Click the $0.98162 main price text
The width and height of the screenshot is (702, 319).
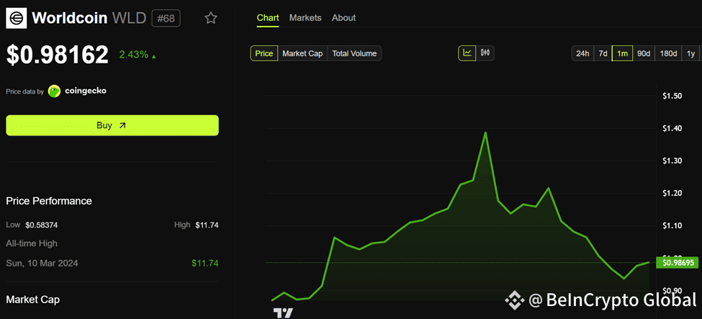(58, 55)
